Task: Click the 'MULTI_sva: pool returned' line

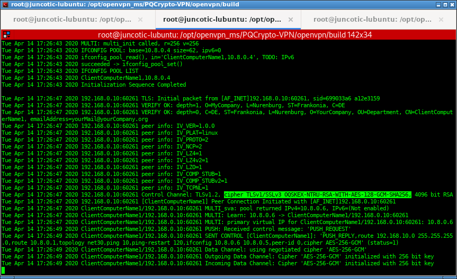Action: (x=195, y=208)
